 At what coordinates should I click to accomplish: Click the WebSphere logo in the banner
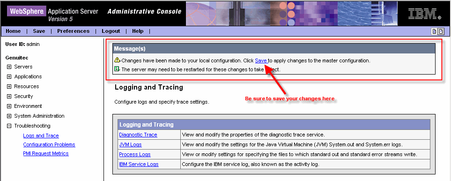pos(27,12)
